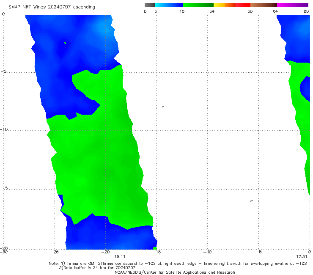Click the title 'SMAP NRT Winds 20240707 ascending'
Image resolution: width=313 pixels, height=275 pixels.
pyautogui.click(x=52, y=7)
